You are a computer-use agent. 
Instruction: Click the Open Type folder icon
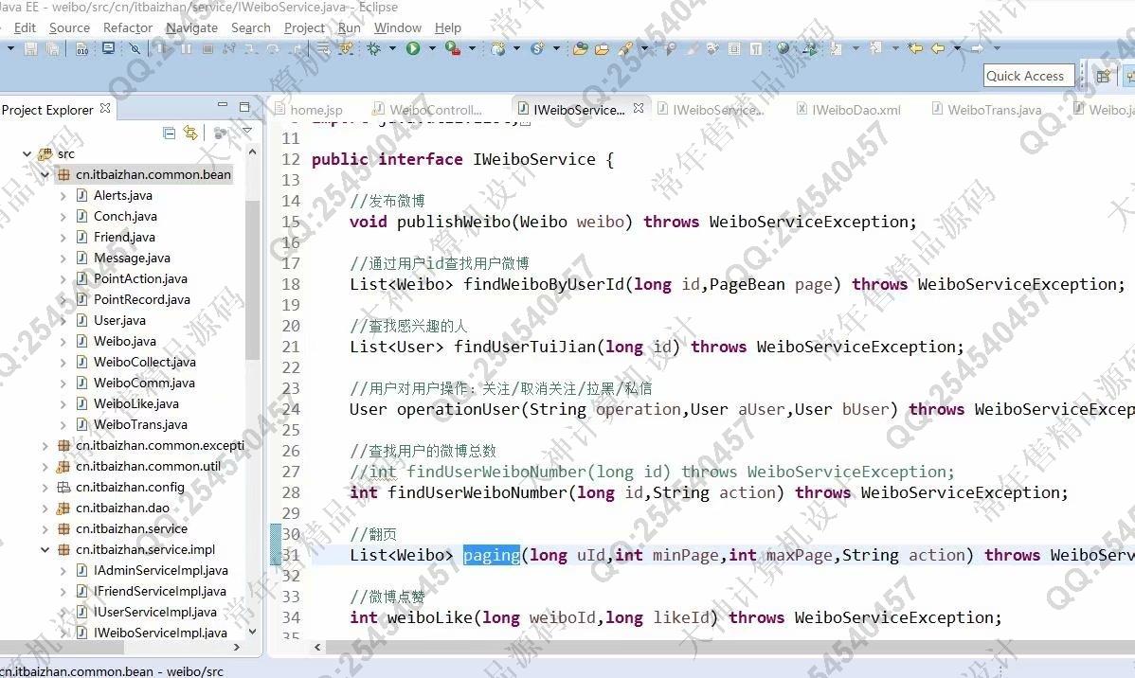tap(580, 48)
